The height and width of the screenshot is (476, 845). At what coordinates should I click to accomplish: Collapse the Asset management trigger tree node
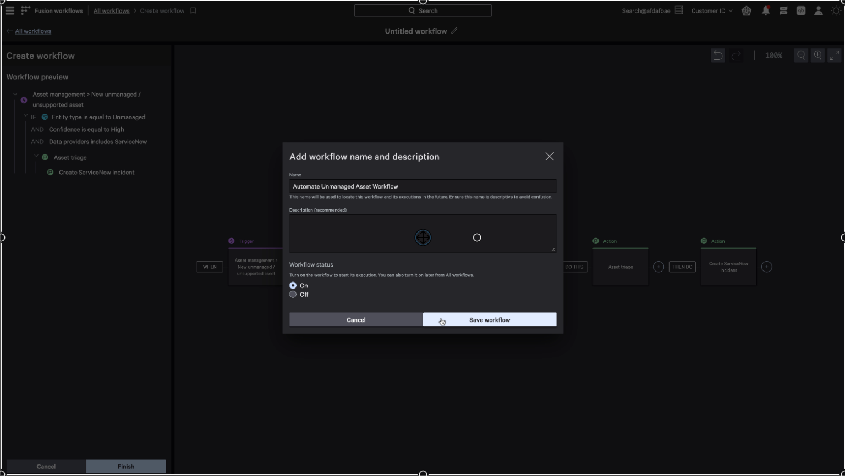[x=15, y=95]
